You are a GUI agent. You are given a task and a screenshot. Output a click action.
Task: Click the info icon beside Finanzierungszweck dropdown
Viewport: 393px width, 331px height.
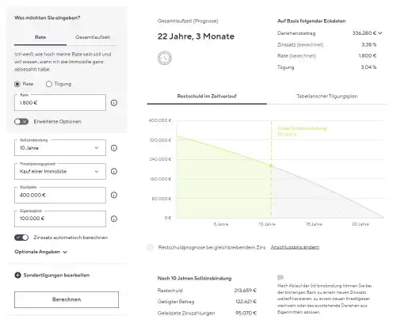[x=114, y=171]
